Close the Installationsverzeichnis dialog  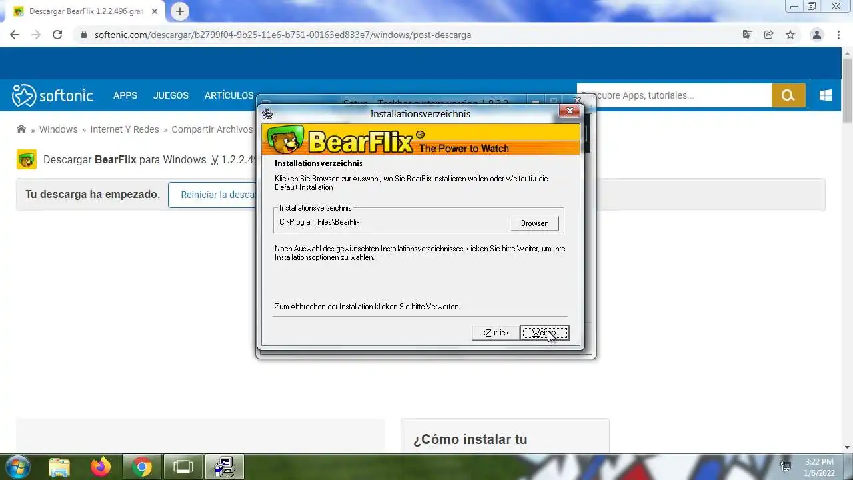pos(569,111)
